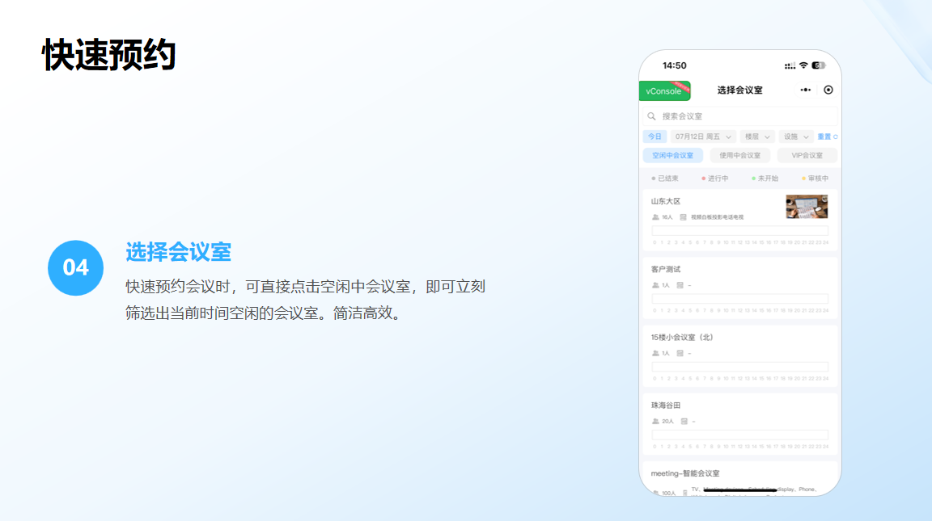Open the mini program three-dots menu
Screen dimensions: 932x521
tap(806, 90)
